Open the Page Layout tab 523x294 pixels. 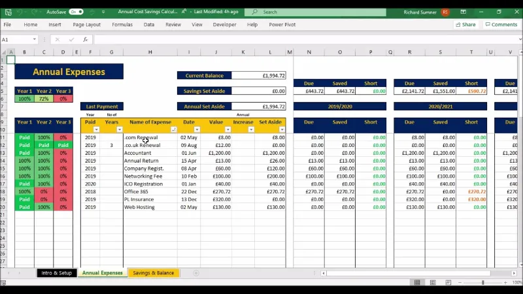(87, 25)
